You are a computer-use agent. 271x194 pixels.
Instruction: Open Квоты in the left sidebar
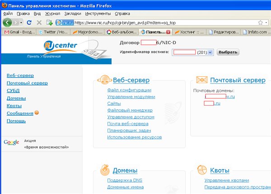click(x=14, y=106)
